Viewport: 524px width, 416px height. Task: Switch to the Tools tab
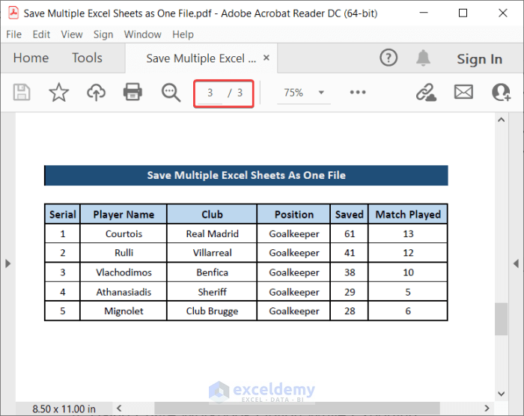tap(87, 58)
